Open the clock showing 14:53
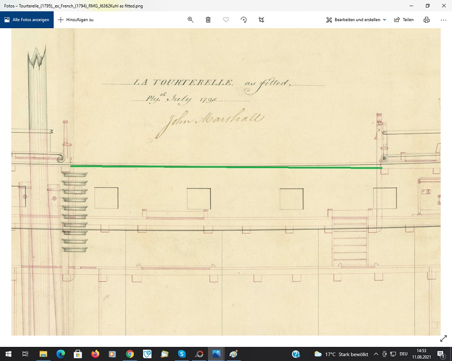452x361 pixels. 422,354
